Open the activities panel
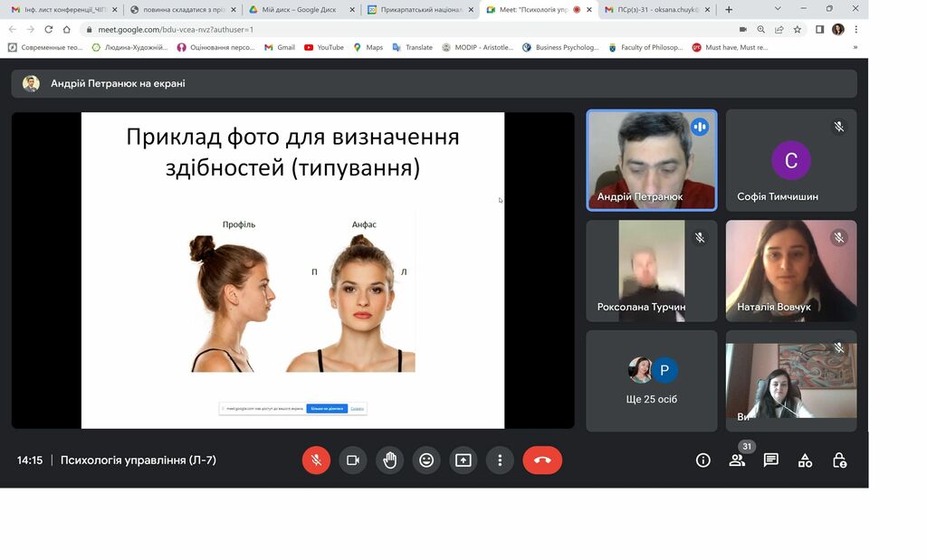Viewport: 927px width, 560px height. click(805, 460)
